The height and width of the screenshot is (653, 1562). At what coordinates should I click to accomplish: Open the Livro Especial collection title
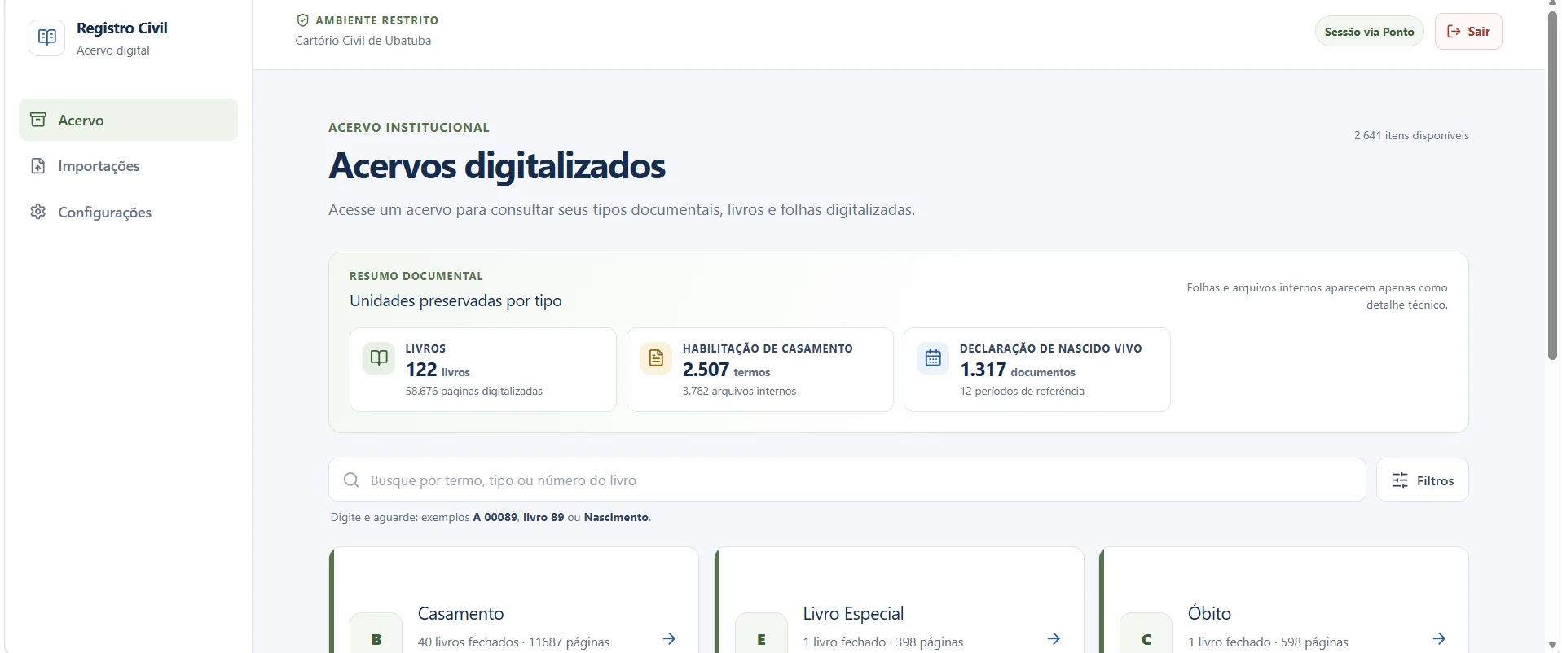[853, 613]
